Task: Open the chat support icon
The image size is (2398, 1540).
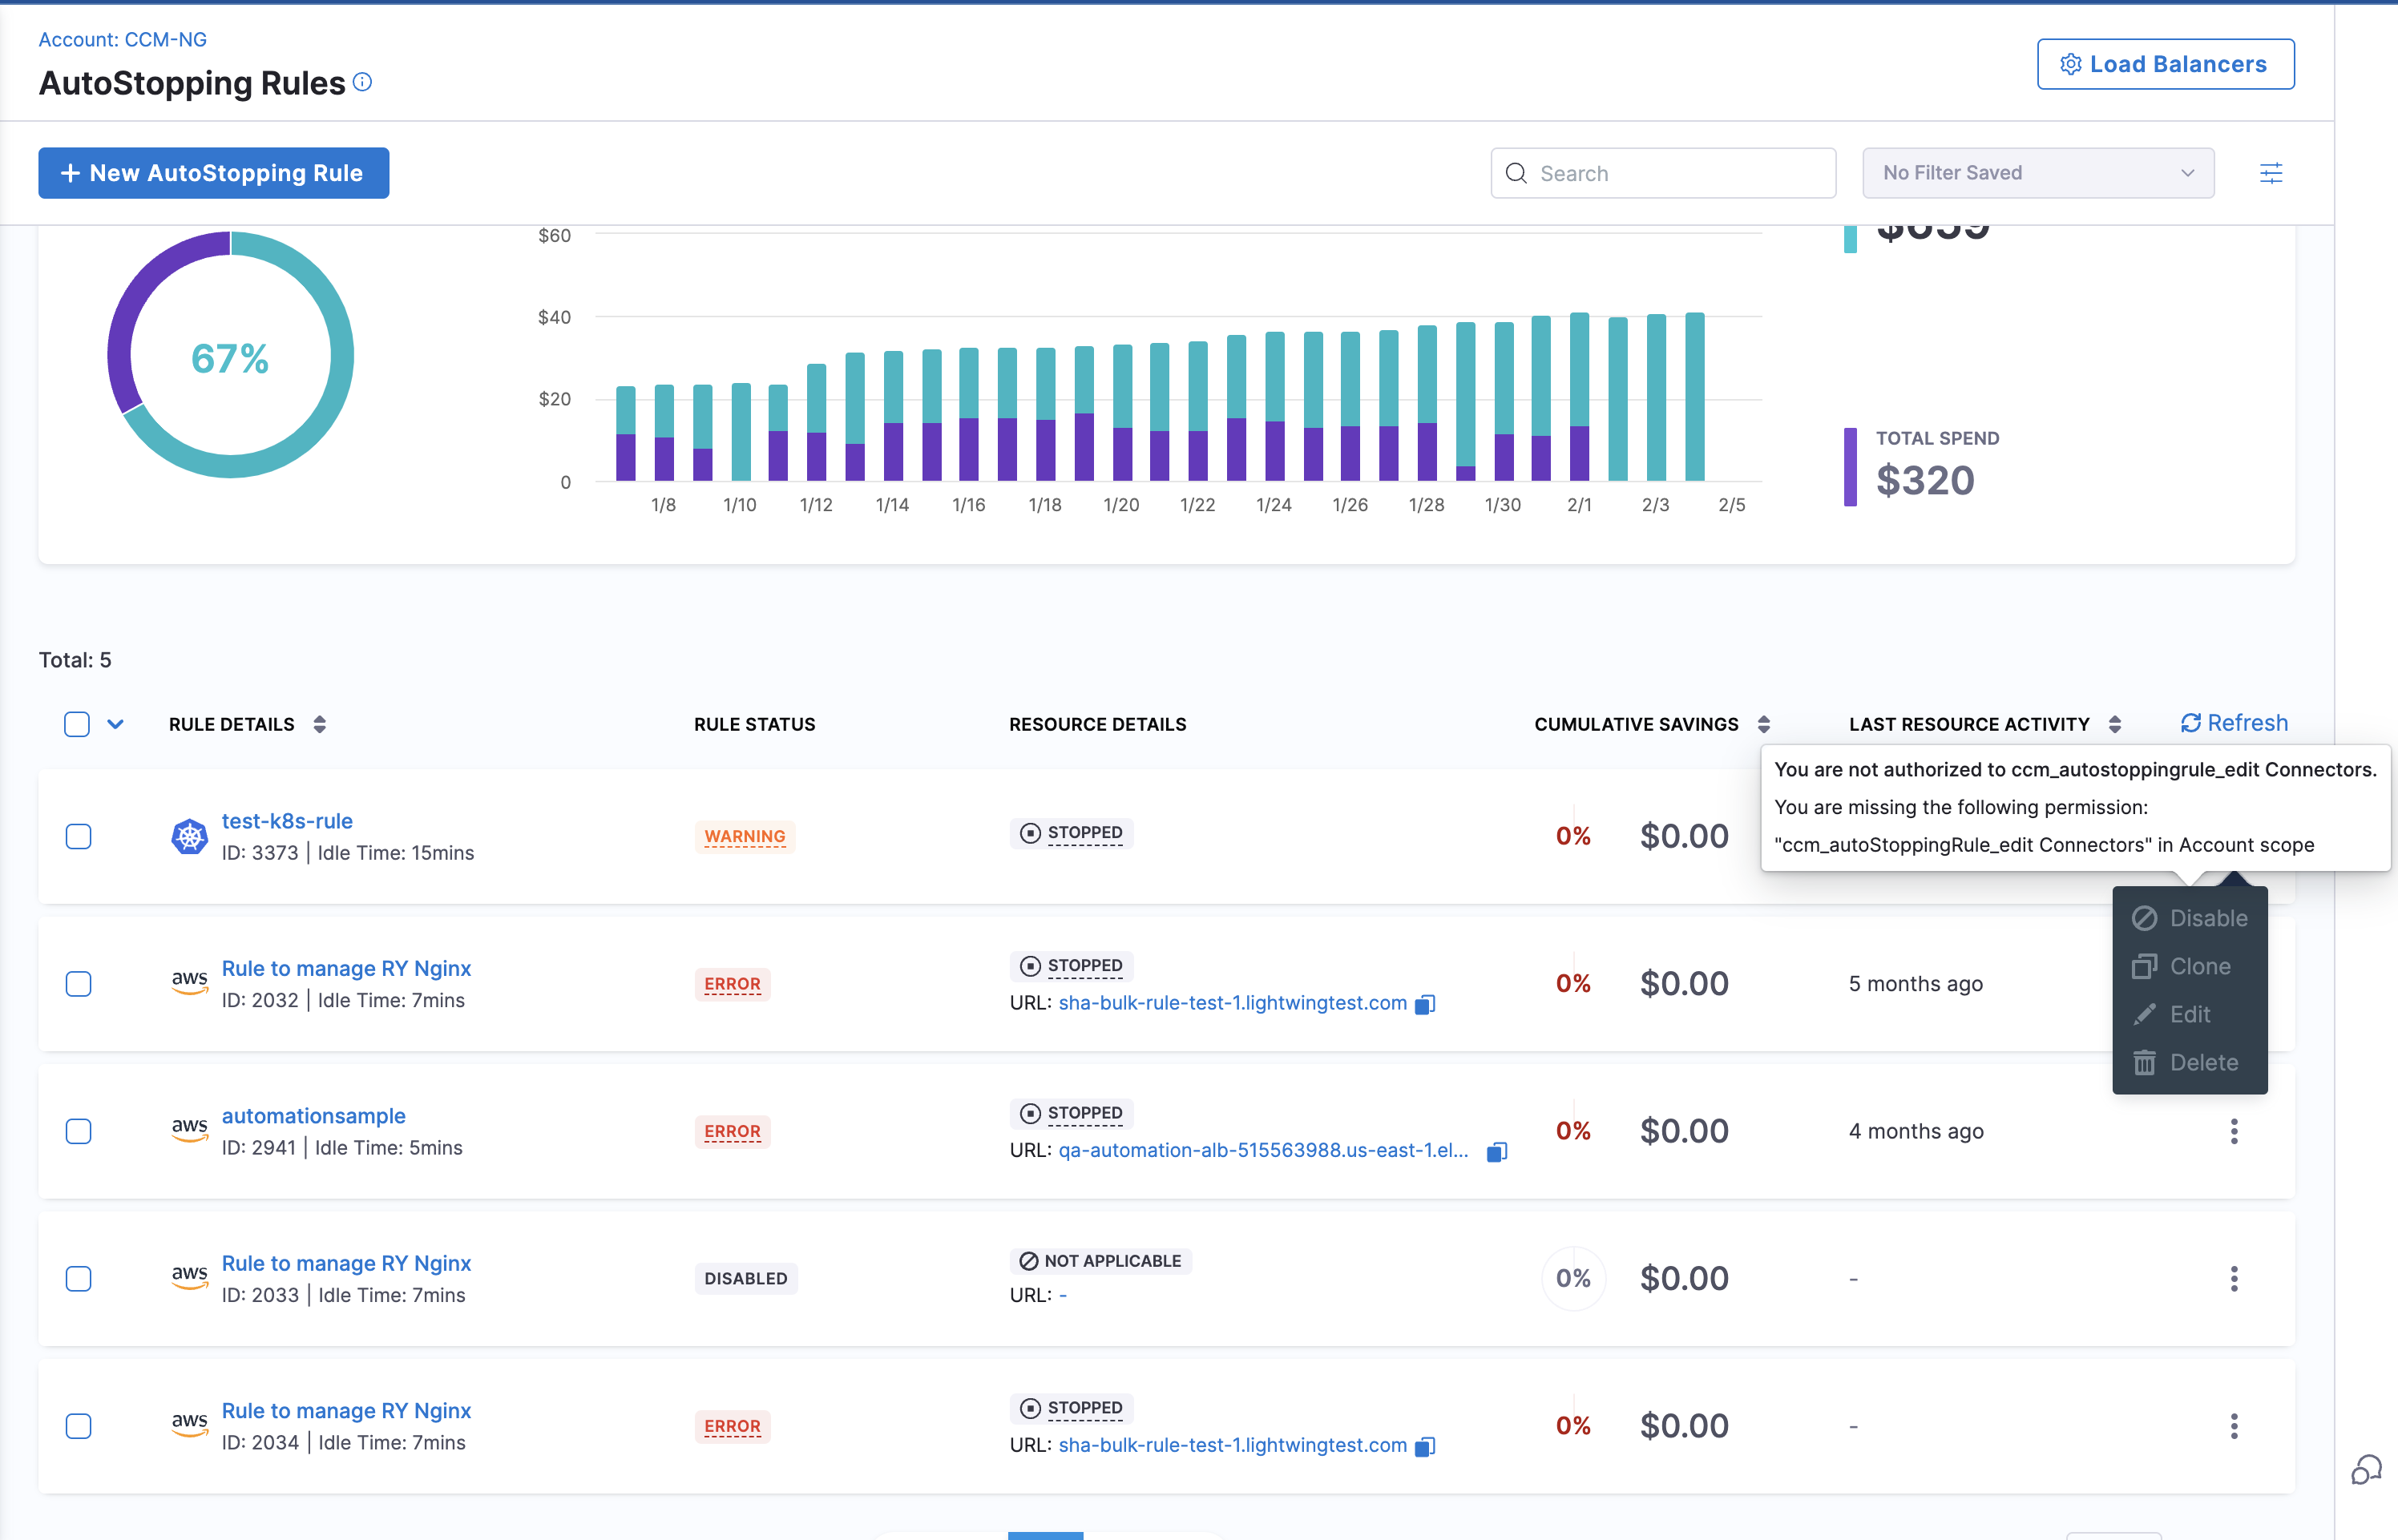Action: 2365,1470
